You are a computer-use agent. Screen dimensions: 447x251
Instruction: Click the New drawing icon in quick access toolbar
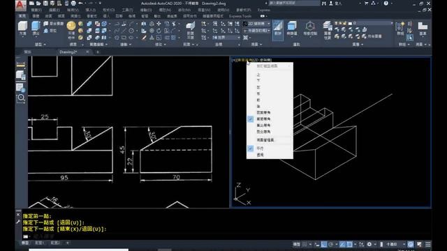(31, 3)
